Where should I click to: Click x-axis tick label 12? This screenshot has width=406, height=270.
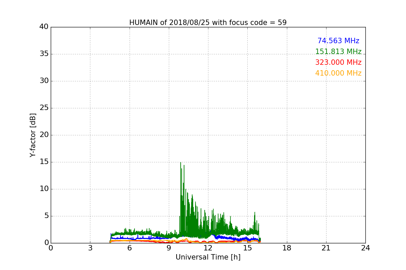click(208, 248)
